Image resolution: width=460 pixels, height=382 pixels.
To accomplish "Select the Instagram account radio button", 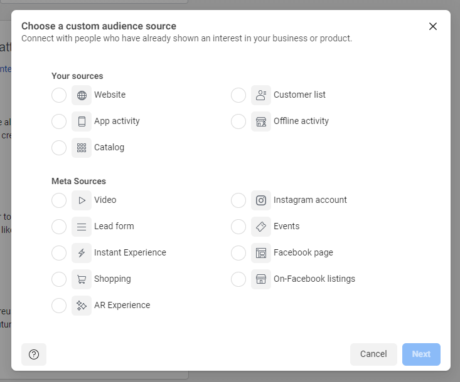I will click(x=238, y=200).
